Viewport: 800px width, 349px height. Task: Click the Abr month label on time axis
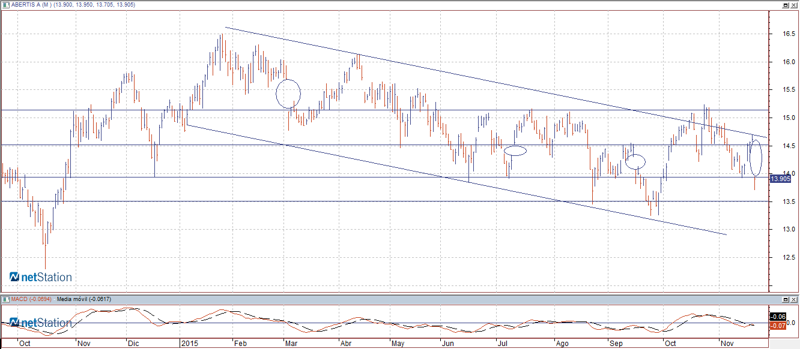(346, 344)
